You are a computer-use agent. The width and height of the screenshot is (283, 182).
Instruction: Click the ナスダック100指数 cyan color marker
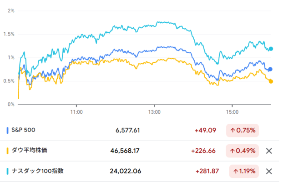[x=8, y=171]
